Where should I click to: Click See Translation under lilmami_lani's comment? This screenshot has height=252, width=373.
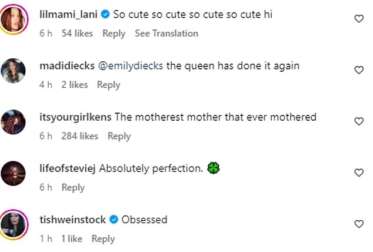pos(166,34)
